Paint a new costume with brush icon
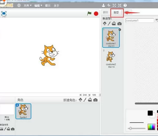 pos(109,24)
